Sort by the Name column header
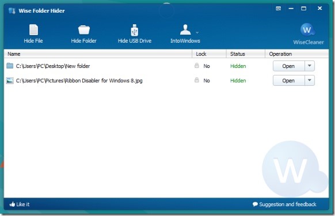 tap(98, 54)
